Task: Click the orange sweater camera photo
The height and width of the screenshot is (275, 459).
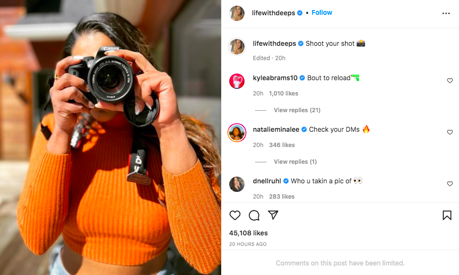Action: [111, 137]
